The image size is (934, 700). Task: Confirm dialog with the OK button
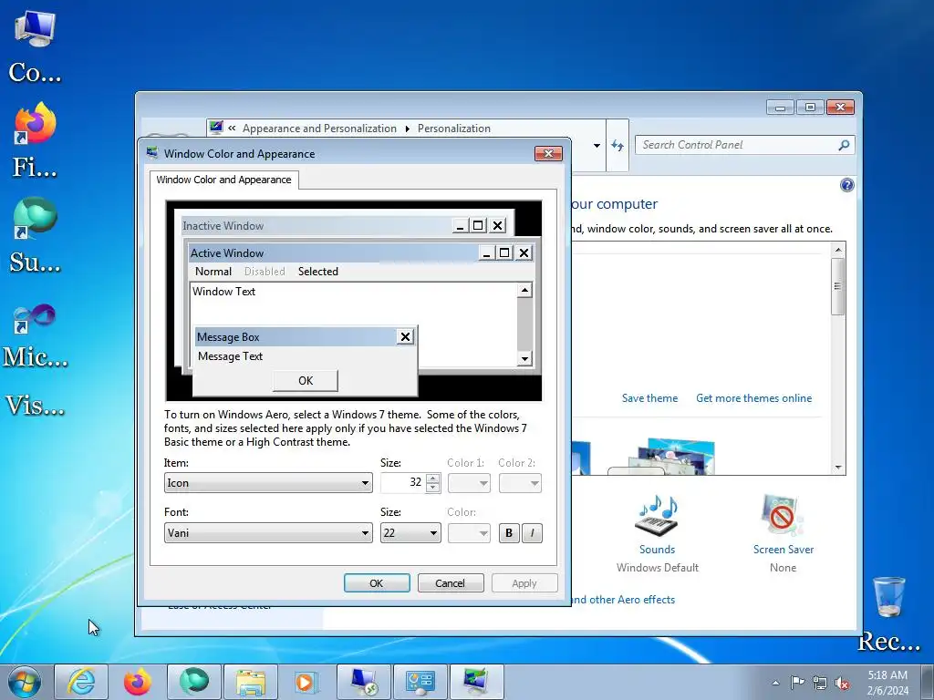pos(377,583)
